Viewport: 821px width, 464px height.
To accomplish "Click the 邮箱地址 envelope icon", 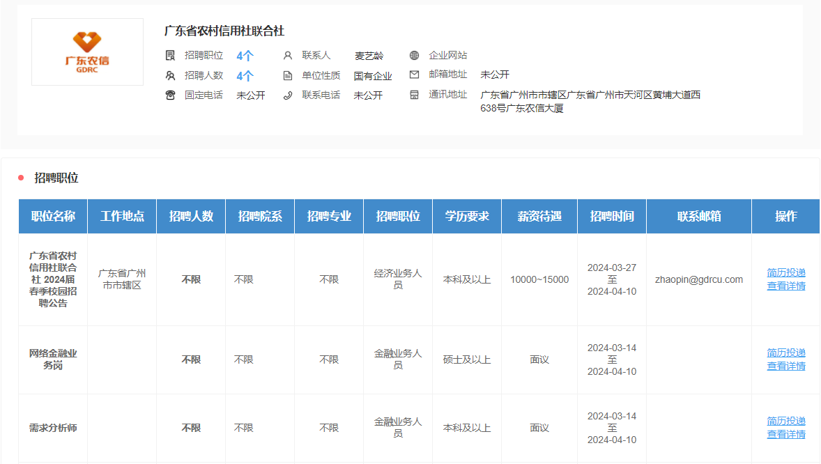I will click(414, 75).
